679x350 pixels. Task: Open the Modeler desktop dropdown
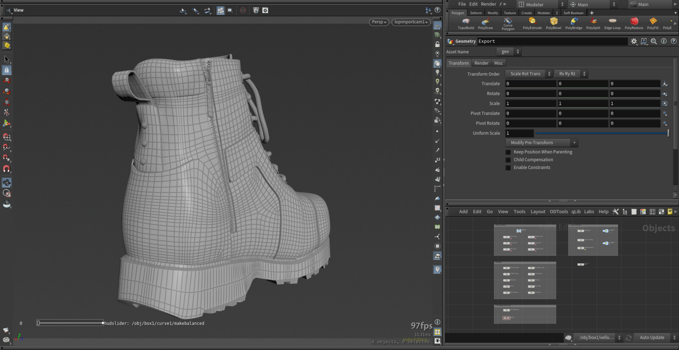[x=542, y=5]
